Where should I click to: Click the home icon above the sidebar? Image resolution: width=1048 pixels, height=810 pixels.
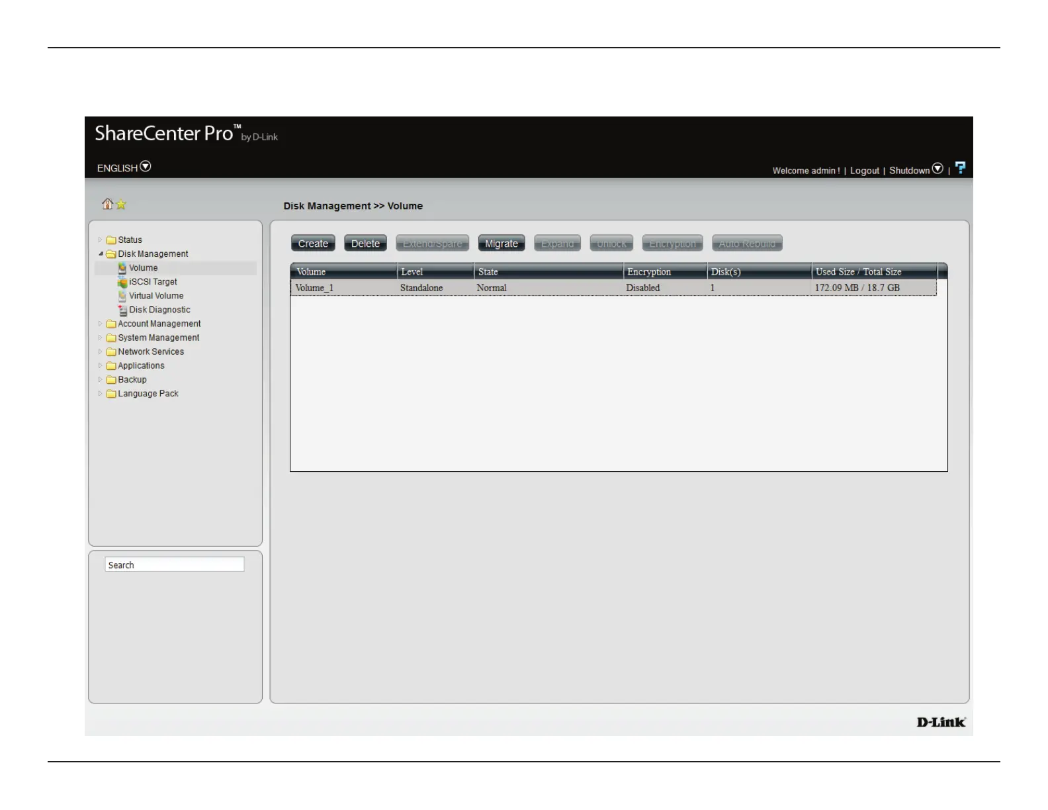[x=107, y=204]
